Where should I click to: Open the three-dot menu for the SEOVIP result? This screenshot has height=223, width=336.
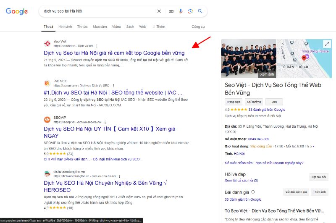click(105, 122)
